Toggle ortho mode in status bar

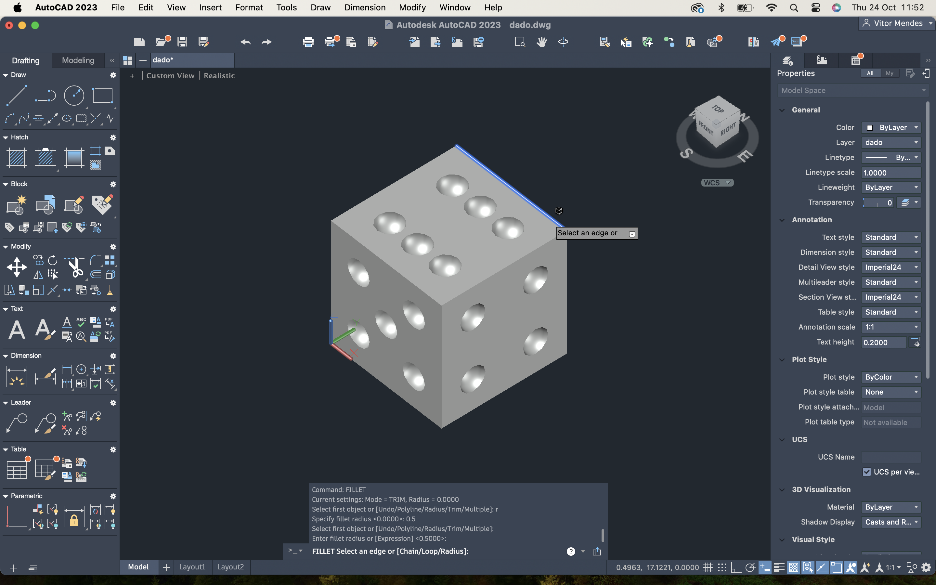pyautogui.click(x=736, y=567)
